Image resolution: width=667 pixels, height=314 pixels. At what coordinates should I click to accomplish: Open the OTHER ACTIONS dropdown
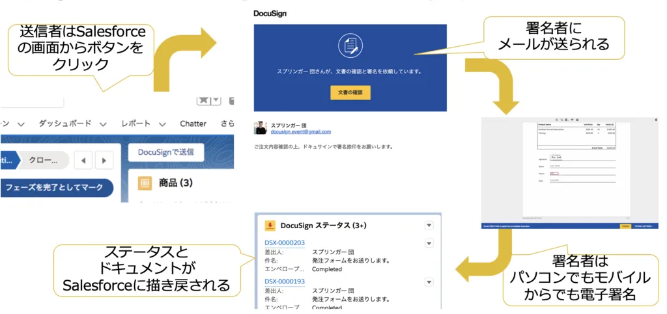[x=644, y=226]
